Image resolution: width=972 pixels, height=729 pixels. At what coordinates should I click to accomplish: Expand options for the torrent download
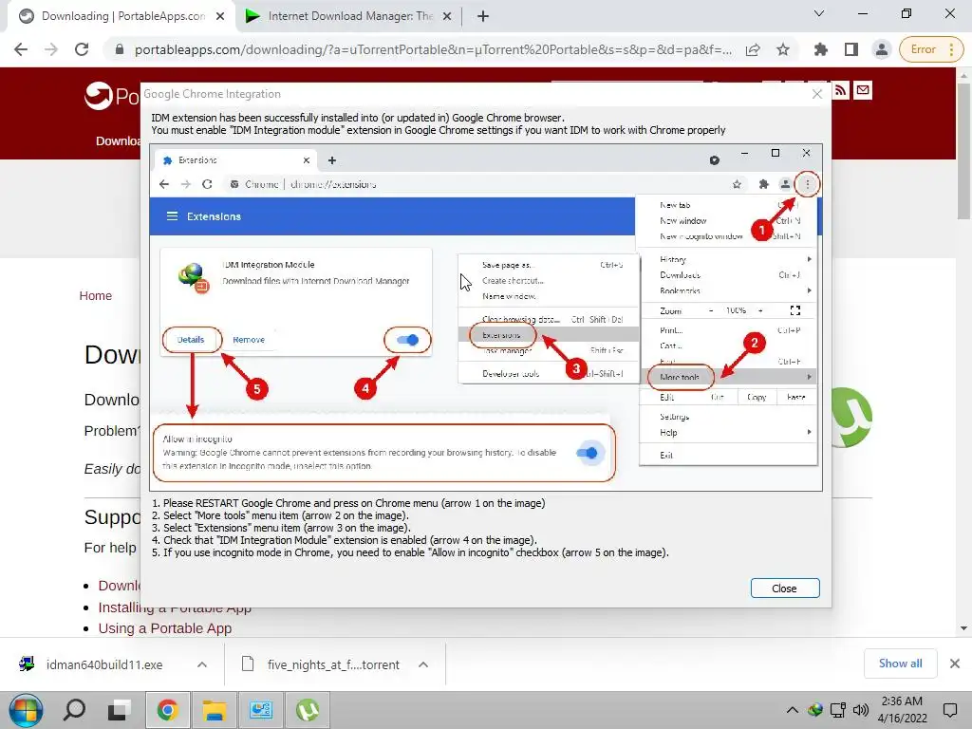coord(423,665)
